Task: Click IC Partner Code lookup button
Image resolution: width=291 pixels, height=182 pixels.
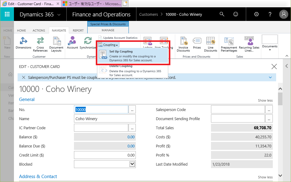Action: coord(132,128)
